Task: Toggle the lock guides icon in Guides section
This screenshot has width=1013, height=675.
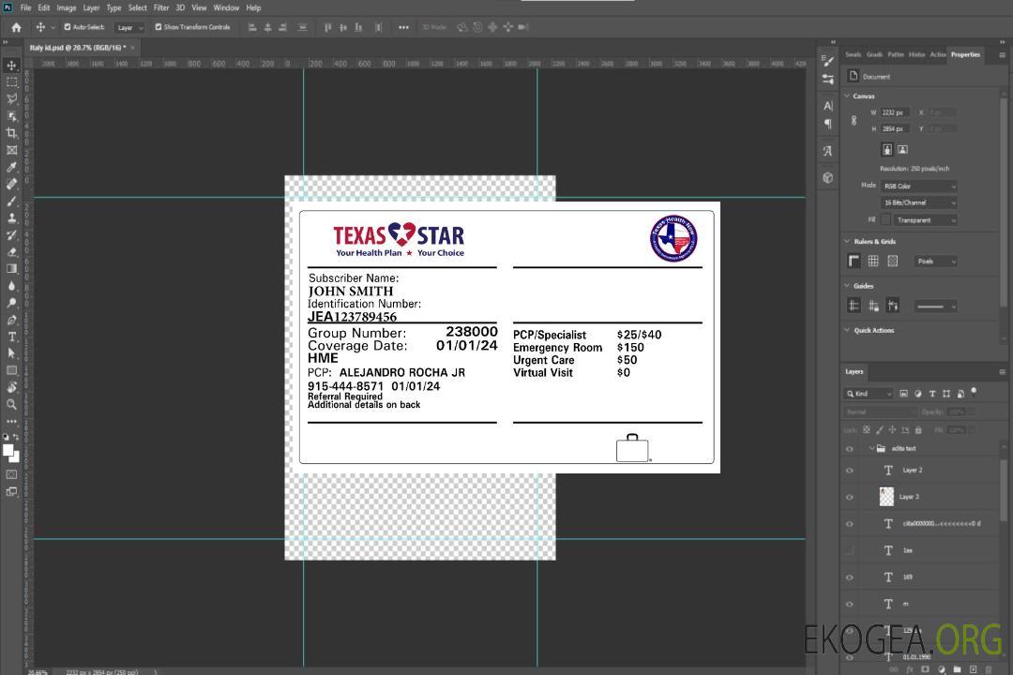Action: click(873, 306)
